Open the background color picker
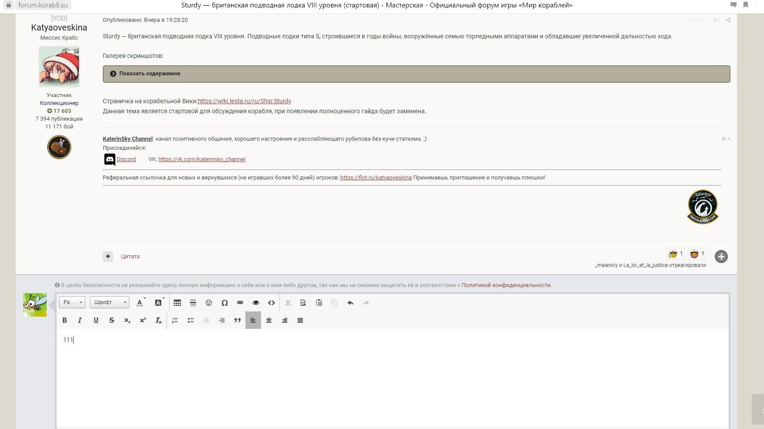The height and width of the screenshot is (429, 764). pos(159,303)
